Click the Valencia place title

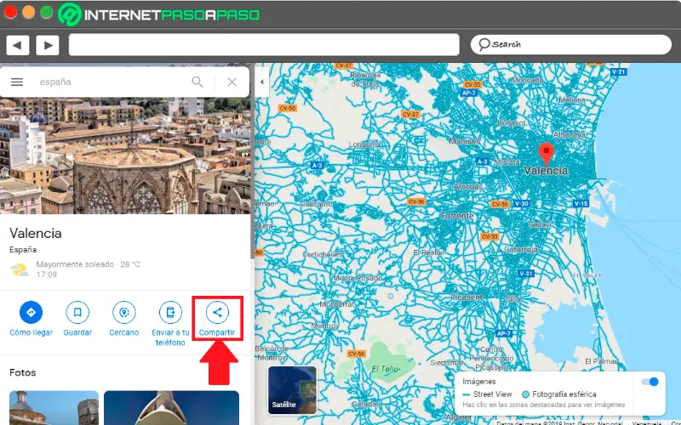[x=36, y=233]
